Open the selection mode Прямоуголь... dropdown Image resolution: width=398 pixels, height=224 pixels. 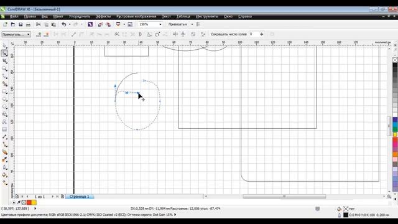[x=16, y=34]
